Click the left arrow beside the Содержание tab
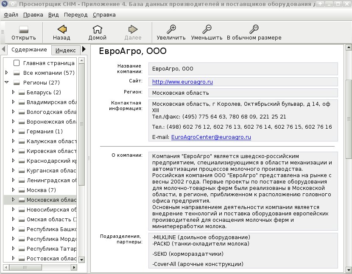Viewport: 352px width, 274px height. (3, 49)
